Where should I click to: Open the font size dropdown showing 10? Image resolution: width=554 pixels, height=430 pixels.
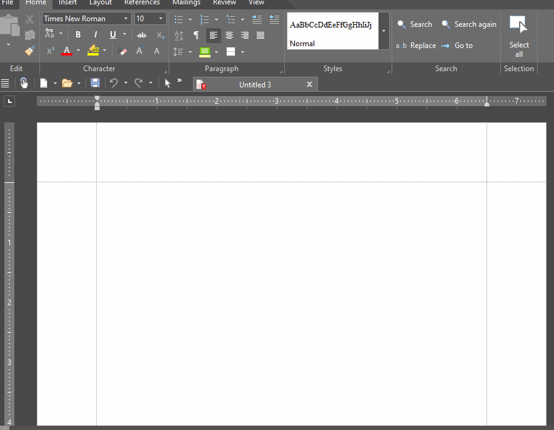tap(162, 19)
